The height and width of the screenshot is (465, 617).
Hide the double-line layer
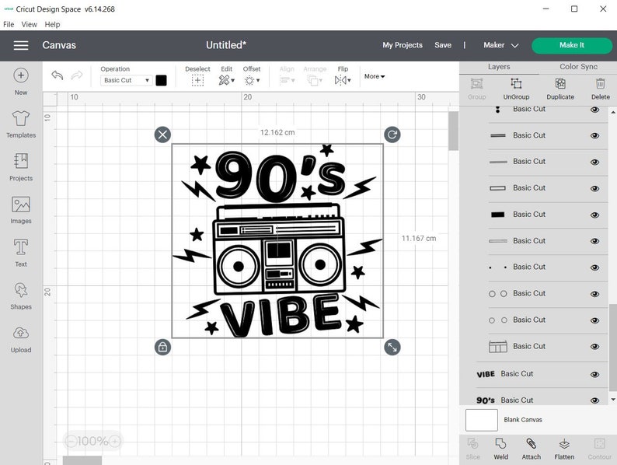[594, 136]
